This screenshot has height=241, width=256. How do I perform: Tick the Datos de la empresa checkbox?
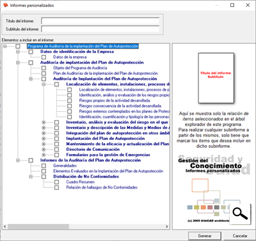(x=44, y=57)
